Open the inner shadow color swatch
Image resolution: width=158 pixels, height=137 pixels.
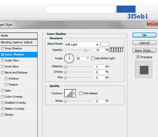(105, 44)
